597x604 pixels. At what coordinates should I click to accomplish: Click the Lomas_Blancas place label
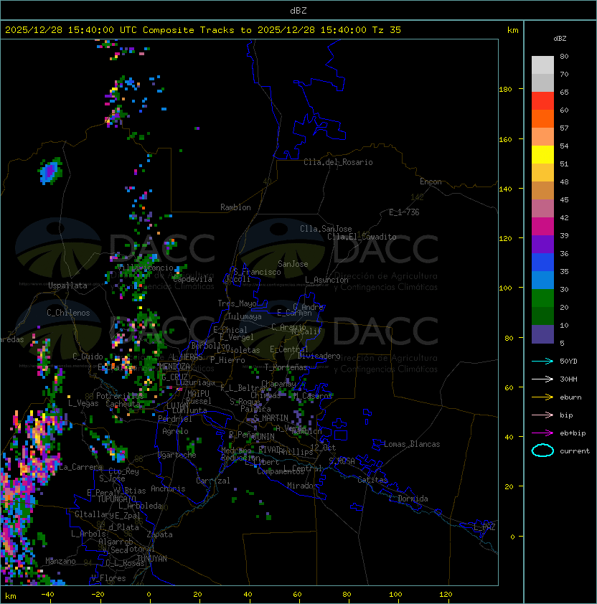pos(412,444)
